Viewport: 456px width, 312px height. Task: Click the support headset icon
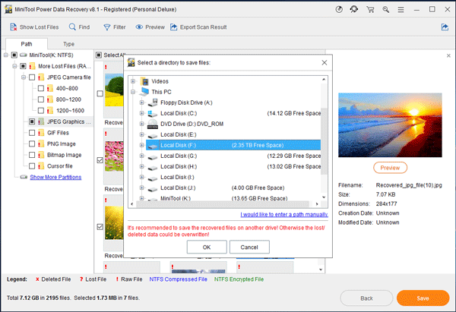pos(354,9)
